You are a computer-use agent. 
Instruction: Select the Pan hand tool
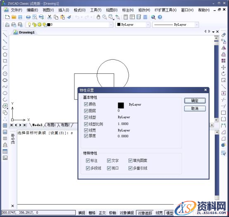point(98,17)
